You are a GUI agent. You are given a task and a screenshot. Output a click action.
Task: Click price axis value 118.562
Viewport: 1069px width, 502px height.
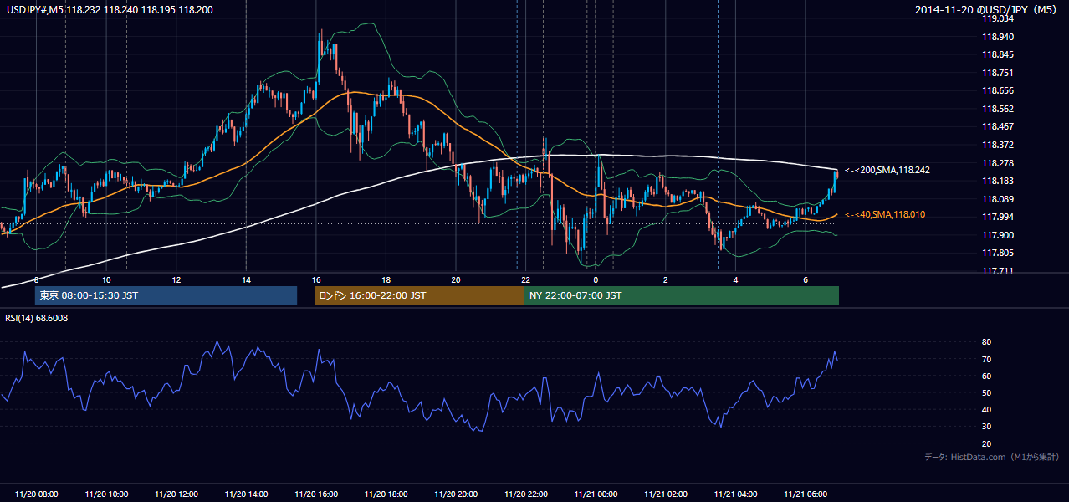[x=997, y=109]
